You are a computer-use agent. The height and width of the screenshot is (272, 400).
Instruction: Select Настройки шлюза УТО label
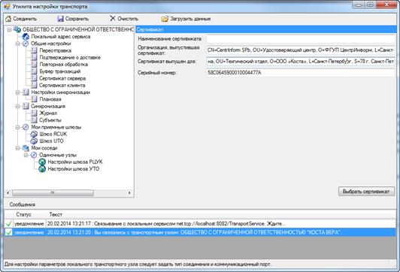point(74,169)
